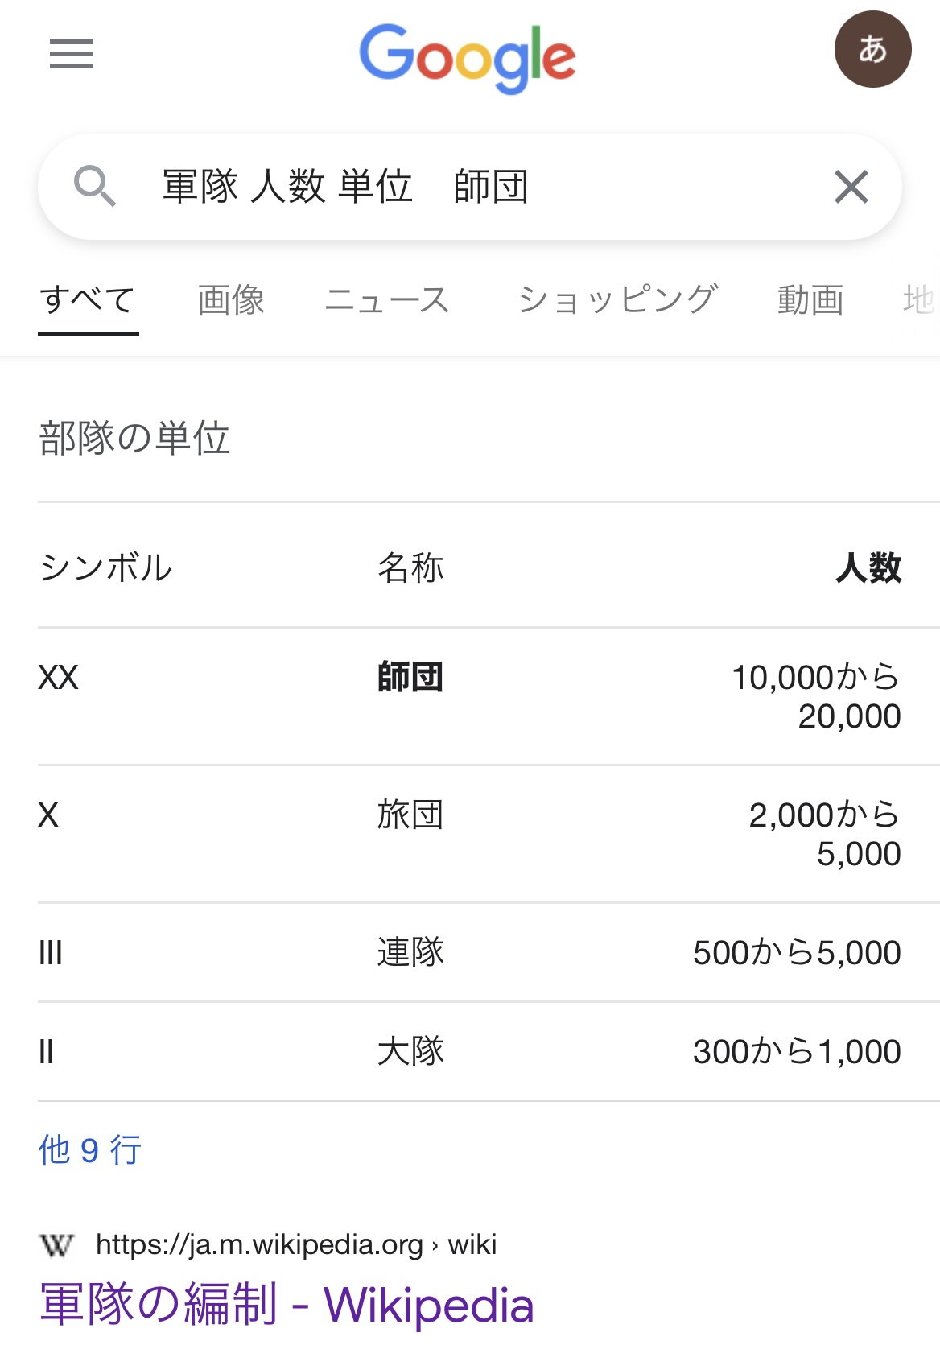The width and height of the screenshot is (940, 1345).
Task: Clear the search query with X
Action: 851,187
